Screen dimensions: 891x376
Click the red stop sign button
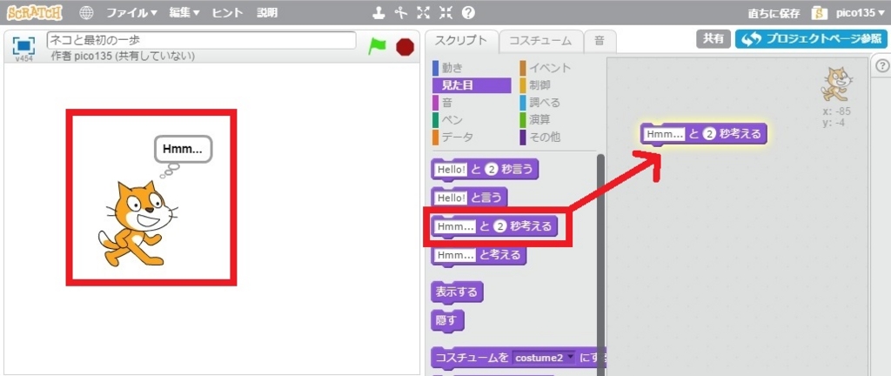[x=405, y=47]
